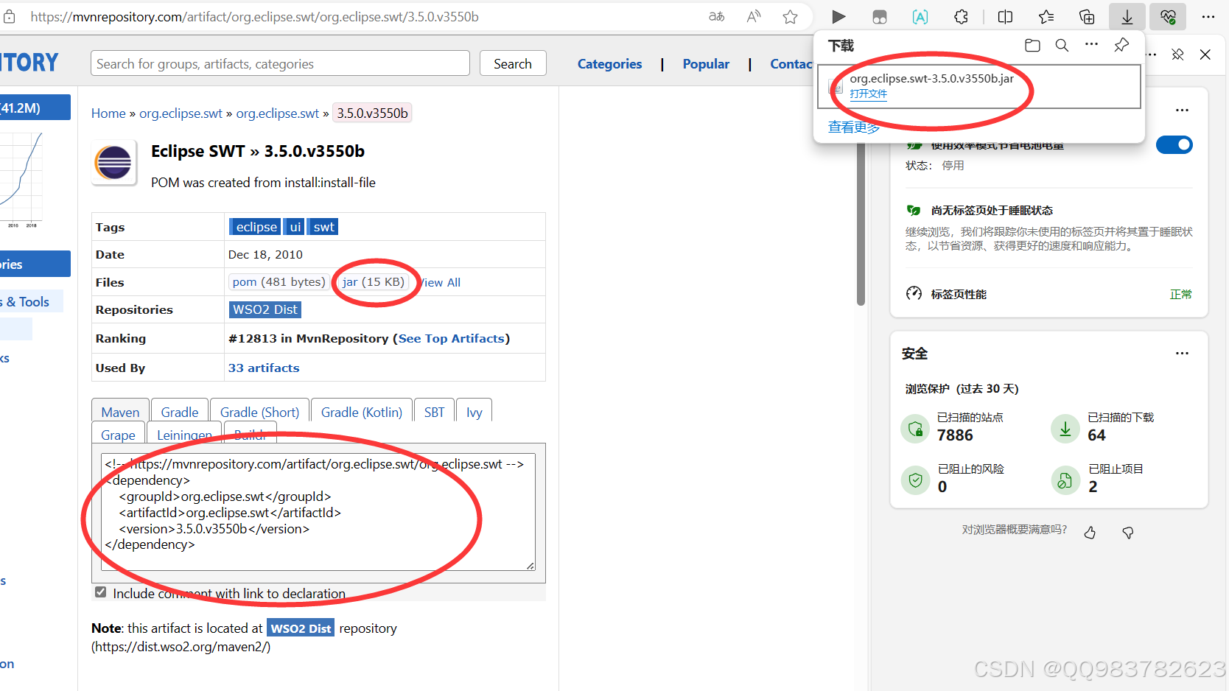Click the Home breadcrumb link

point(108,113)
